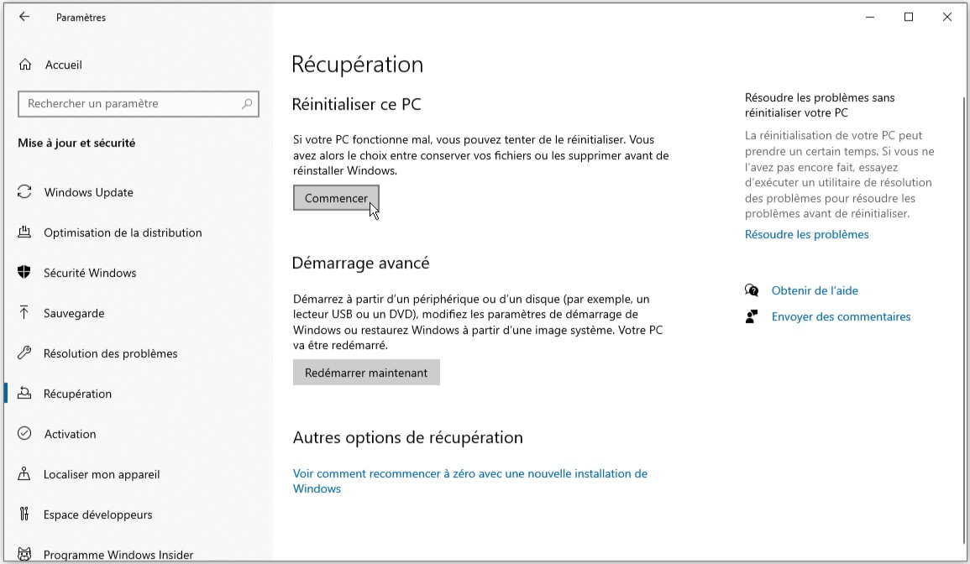Click the Optimisation de la distribution icon

click(25, 232)
